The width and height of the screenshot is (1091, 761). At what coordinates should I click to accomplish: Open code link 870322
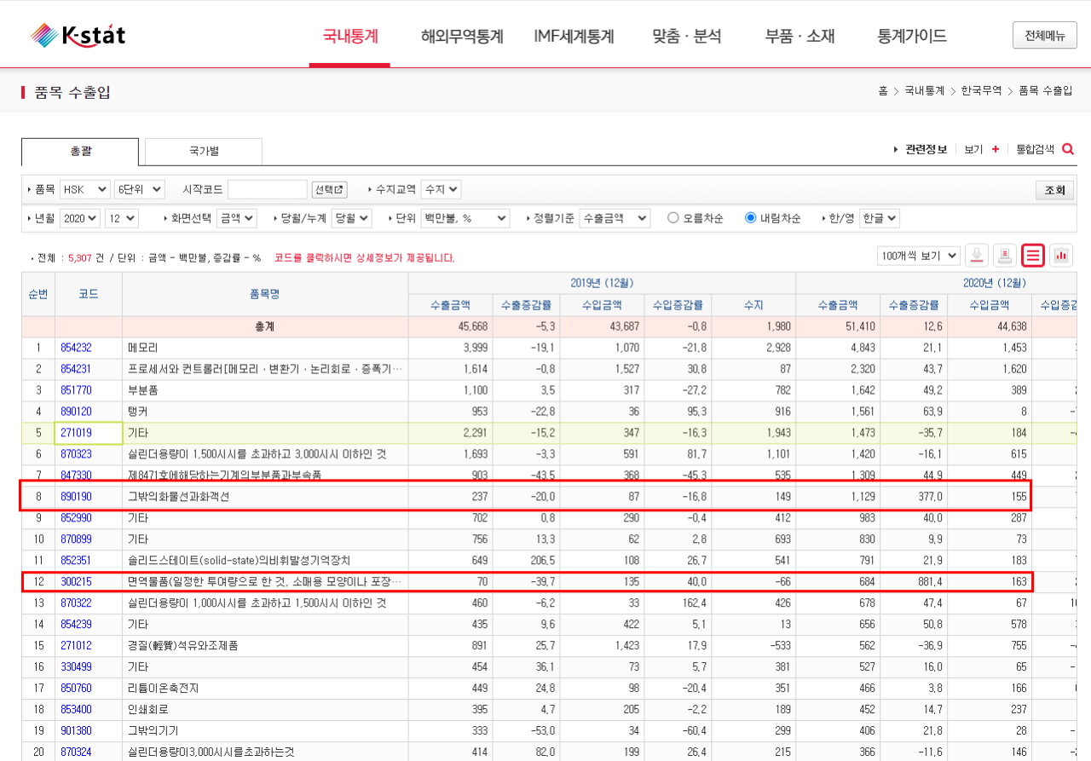[76, 602]
